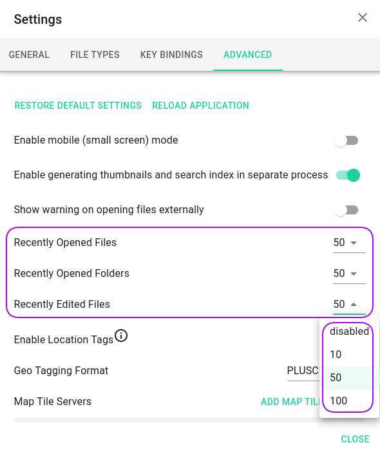Switch to the General tab
Viewport: 380px width, 454px height.
(x=29, y=55)
